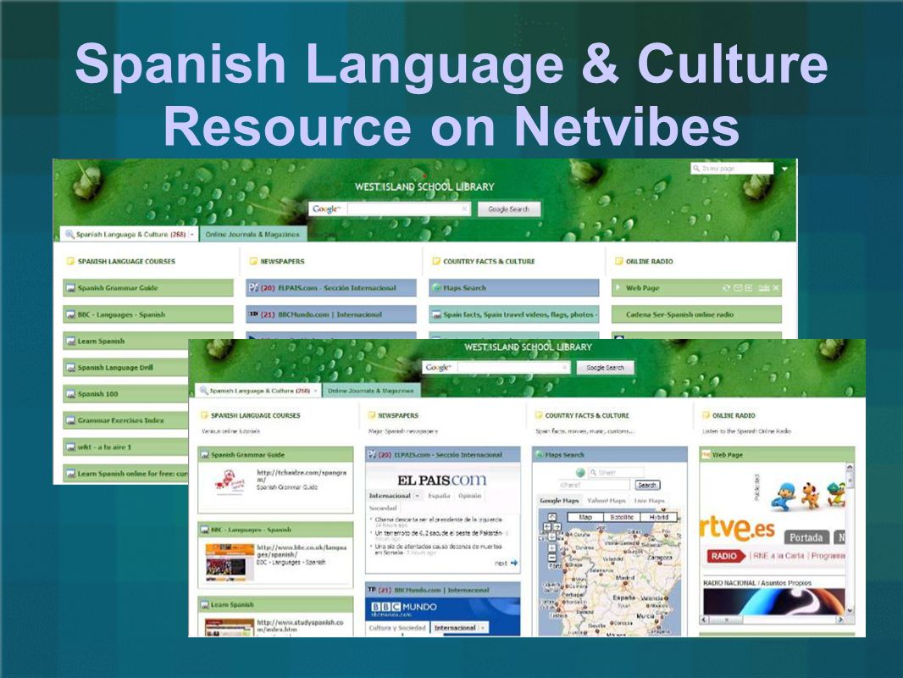Open the tchaidze.com Spanish grammar URL link
The width and height of the screenshot is (903, 678).
point(302,475)
